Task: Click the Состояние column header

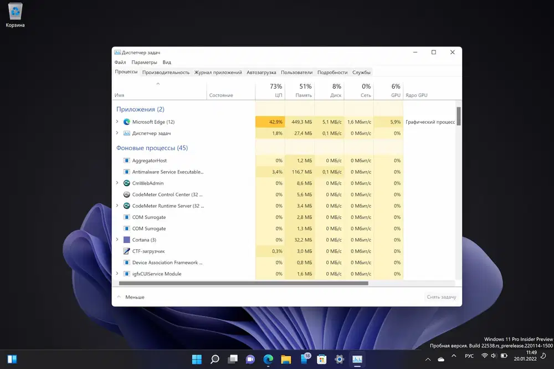Action: [231, 90]
